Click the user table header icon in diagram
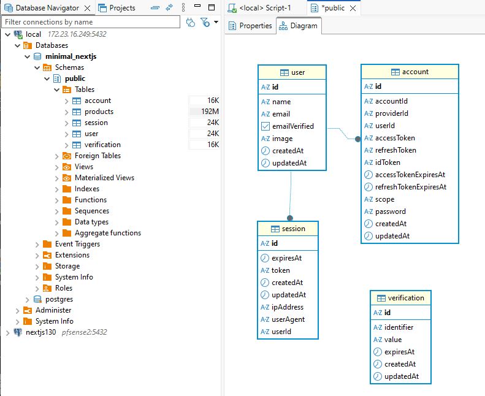The width and height of the screenshot is (485, 396). click(x=285, y=72)
